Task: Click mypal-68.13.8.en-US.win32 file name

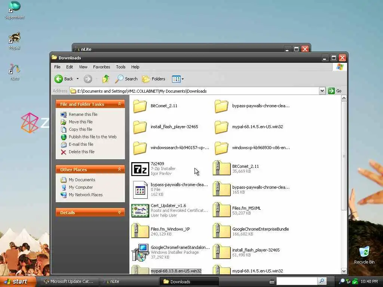Action: (176, 271)
